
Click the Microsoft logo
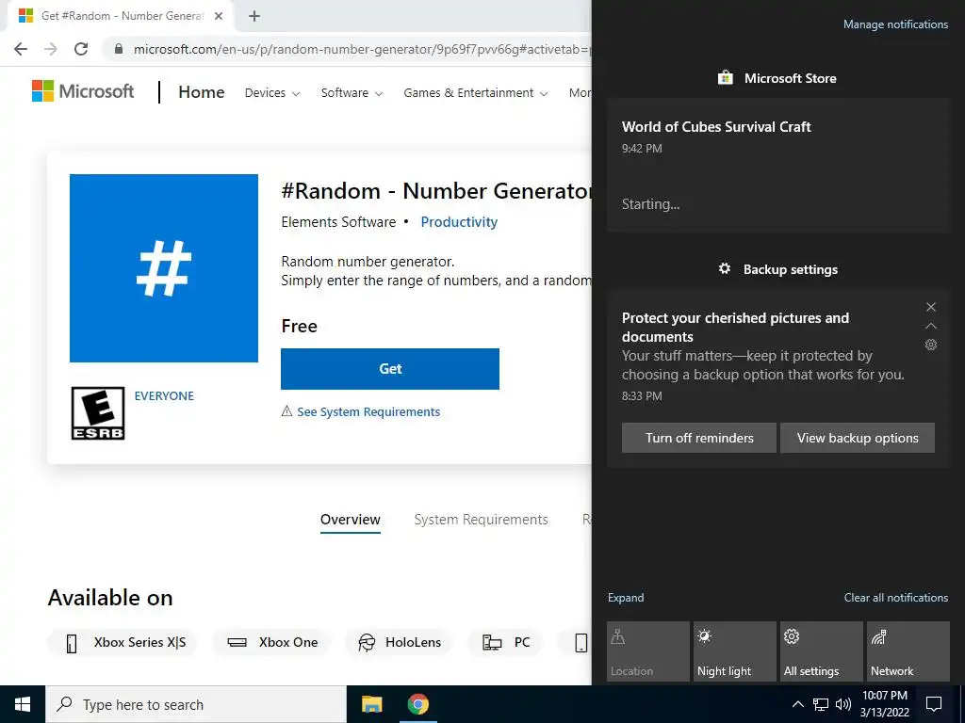point(83,91)
